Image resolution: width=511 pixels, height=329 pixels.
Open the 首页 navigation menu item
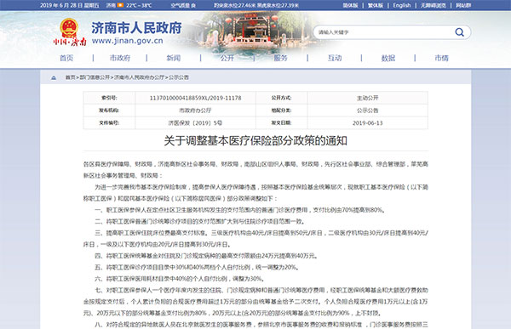pyautogui.click(x=66, y=58)
